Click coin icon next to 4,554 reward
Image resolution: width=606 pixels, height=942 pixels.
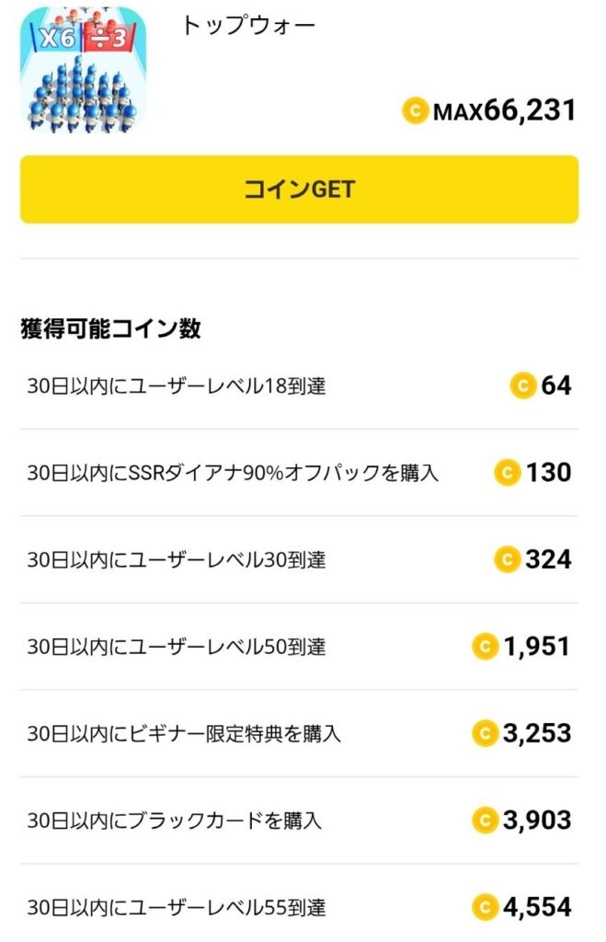coord(485,907)
